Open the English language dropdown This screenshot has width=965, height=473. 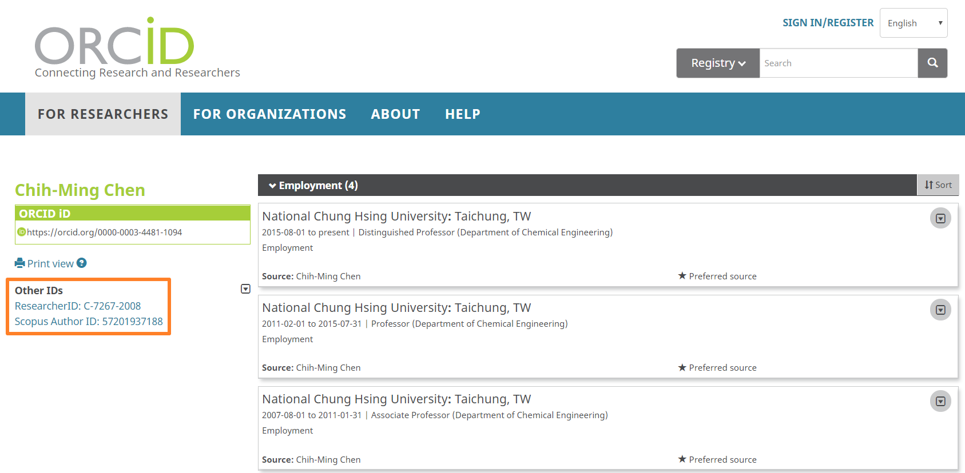pyautogui.click(x=914, y=23)
